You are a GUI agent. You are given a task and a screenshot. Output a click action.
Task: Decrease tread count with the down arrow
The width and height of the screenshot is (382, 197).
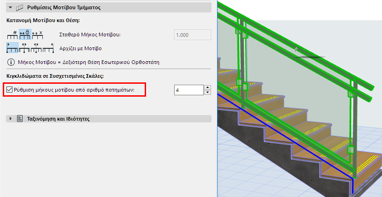[x=207, y=93]
